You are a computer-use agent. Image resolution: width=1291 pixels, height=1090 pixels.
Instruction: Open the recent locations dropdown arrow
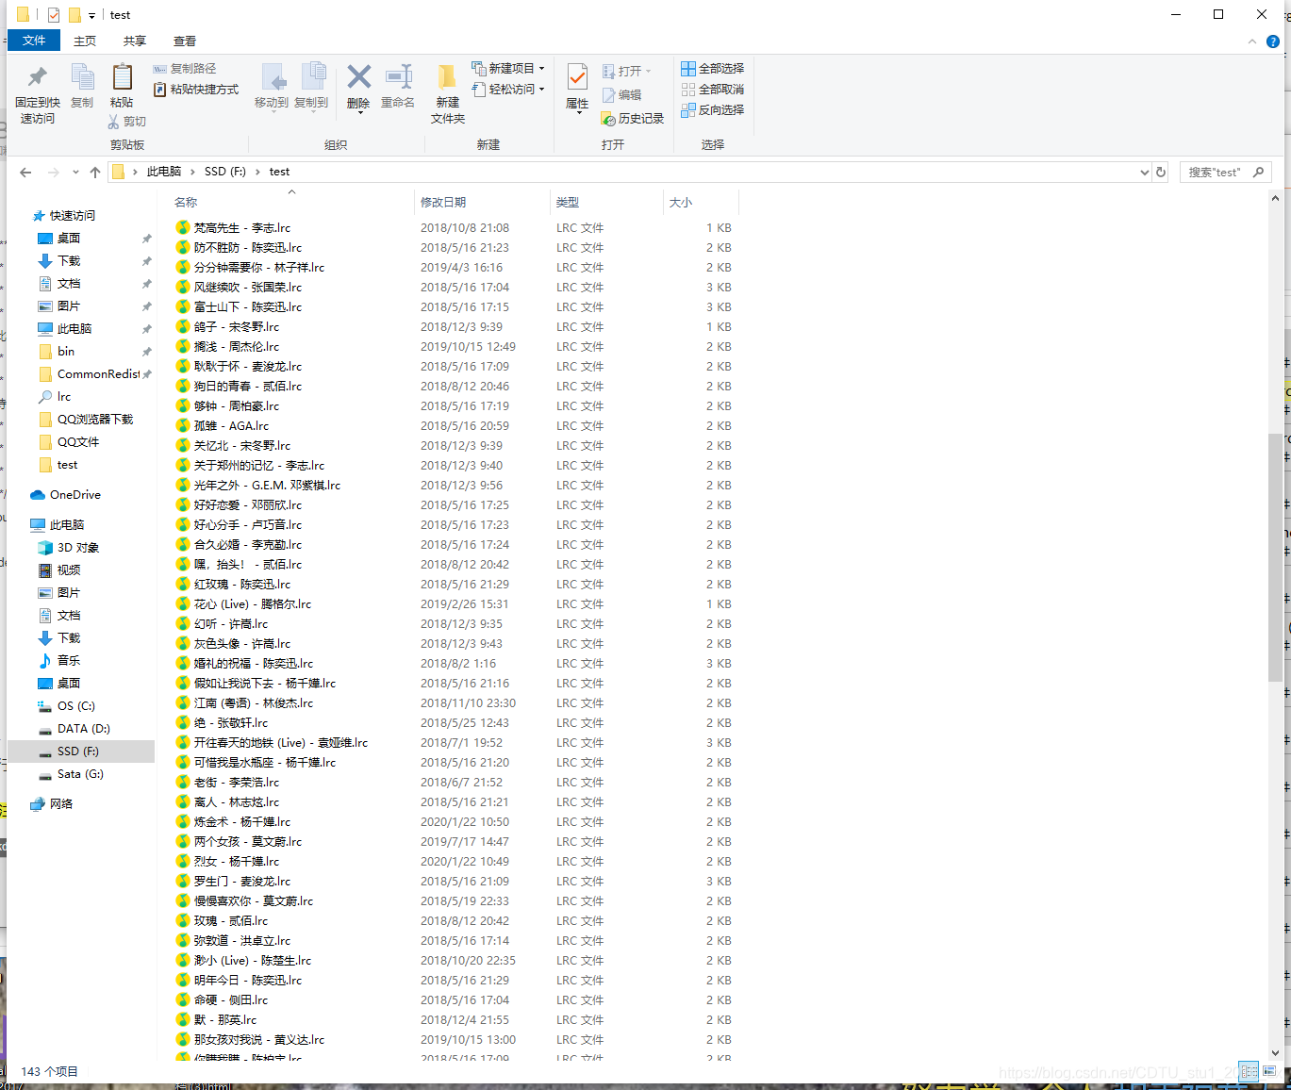[75, 173]
